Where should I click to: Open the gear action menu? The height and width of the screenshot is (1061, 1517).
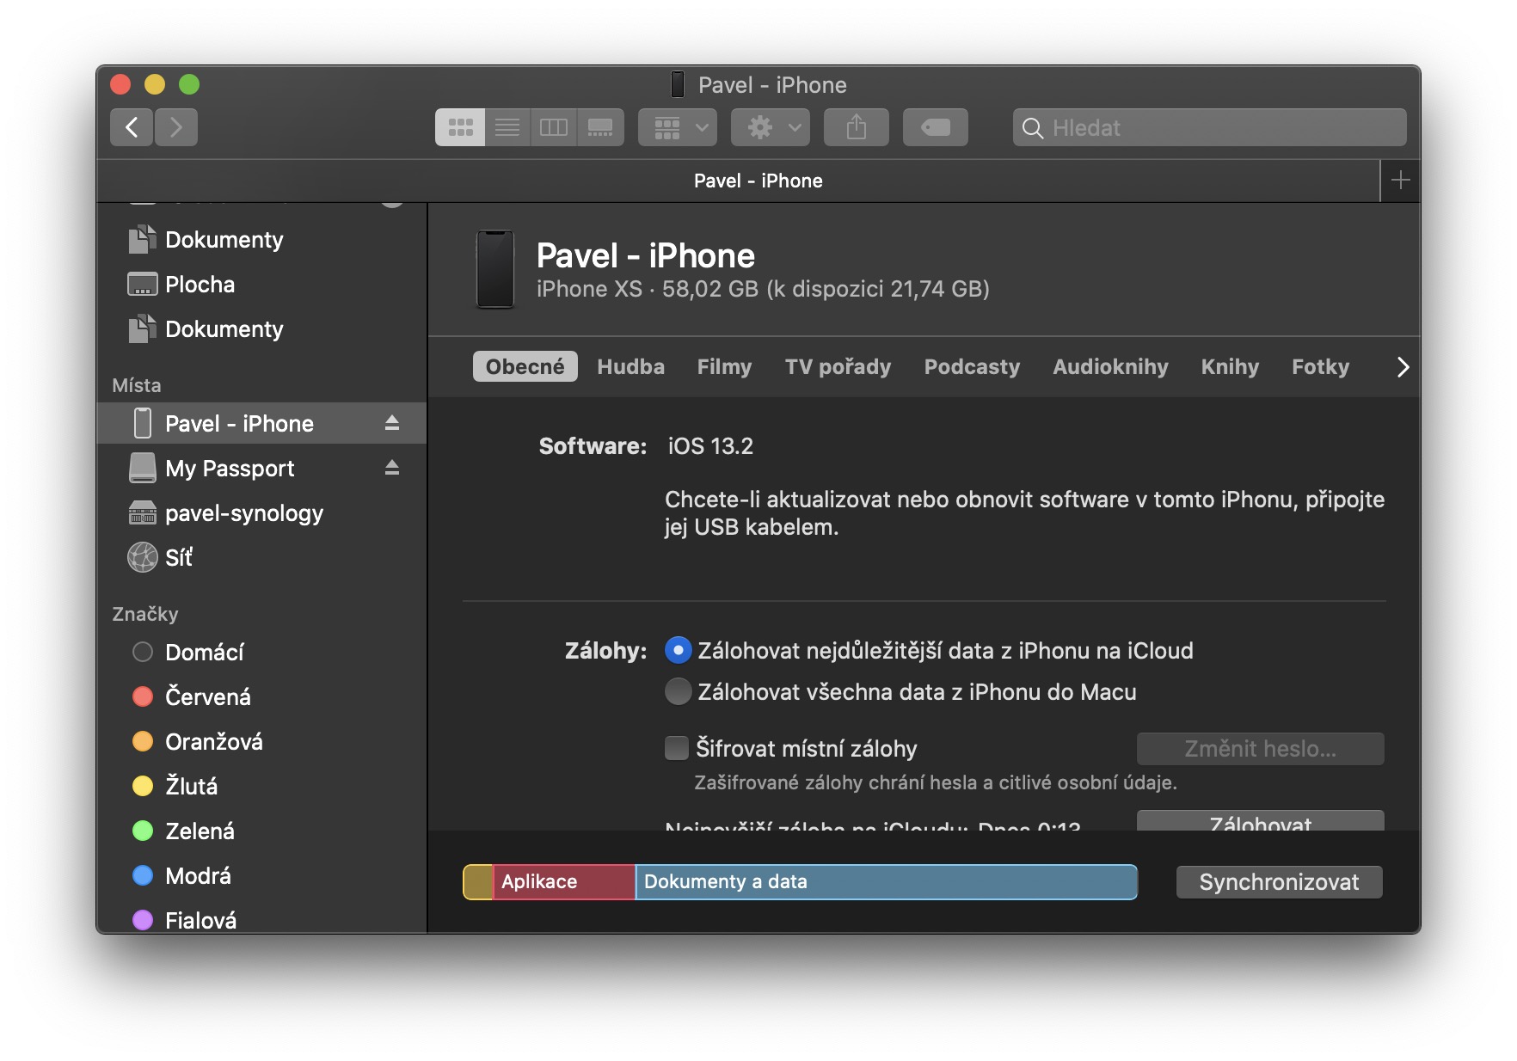(x=771, y=127)
